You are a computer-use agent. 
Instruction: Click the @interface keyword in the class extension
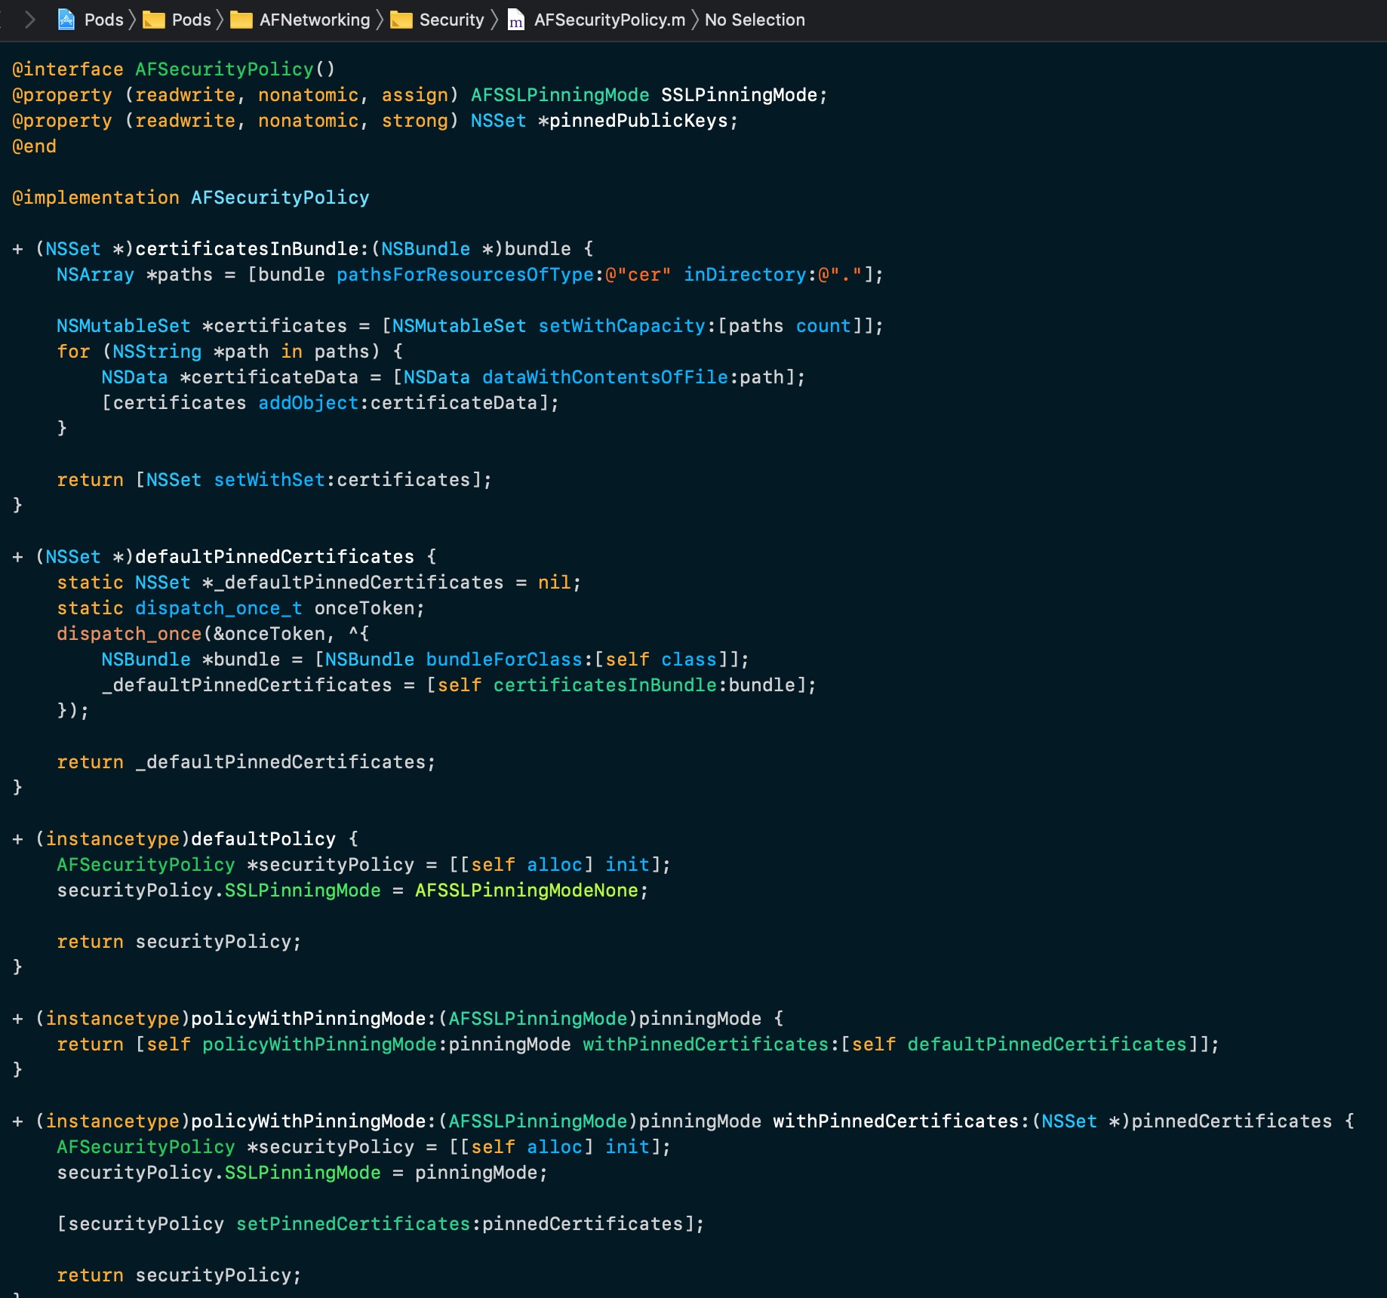click(x=68, y=69)
